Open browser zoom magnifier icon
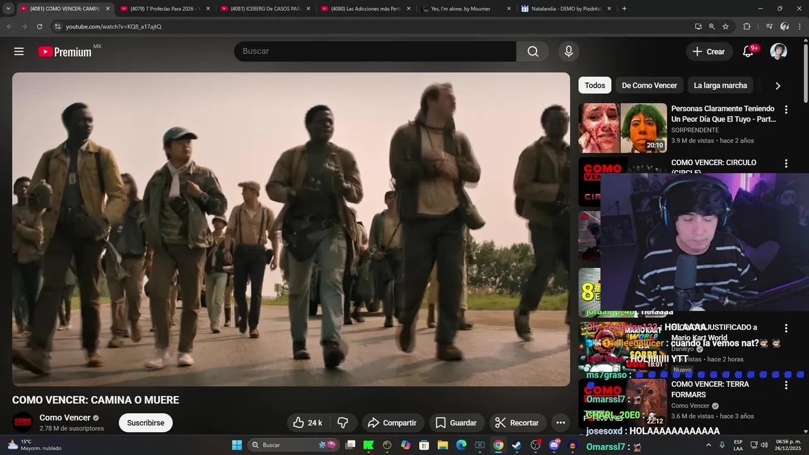The image size is (809, 455). point(712,27)
